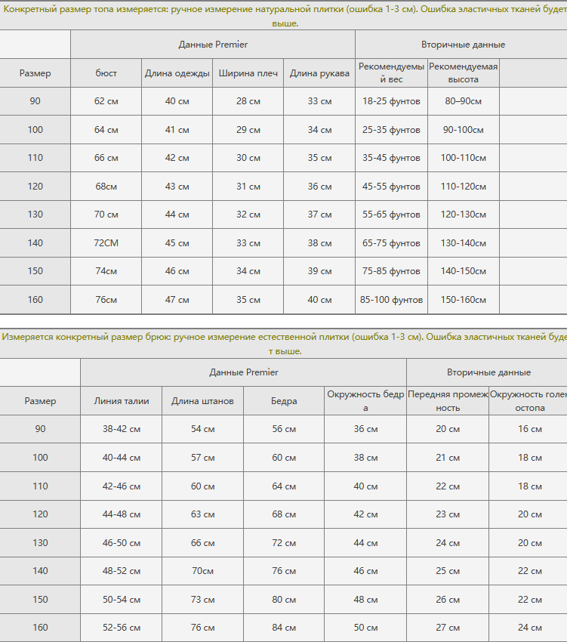567x642 pixels.
Task: Select the 'Длина одежды' column header
Action: pos(177,73)
